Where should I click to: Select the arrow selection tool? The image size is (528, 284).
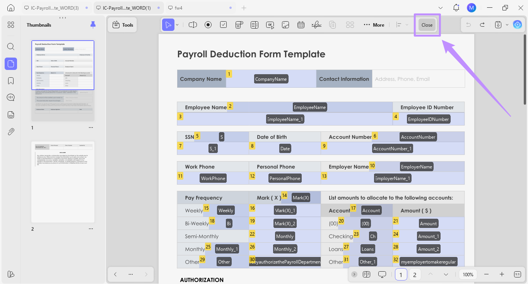click(168, 25)
